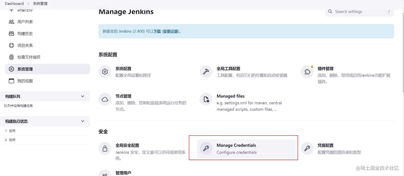Collapse the 构建队列 panel chevron
This screenshot has height=176, width=404.
point(83,96)
